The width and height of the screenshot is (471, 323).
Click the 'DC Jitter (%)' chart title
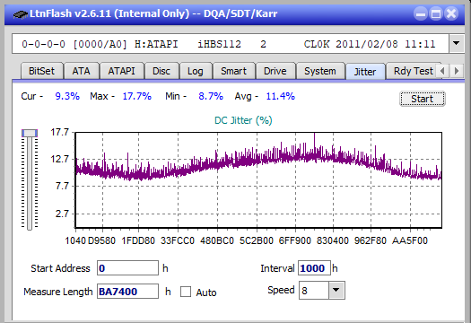(x=243, y=120)
